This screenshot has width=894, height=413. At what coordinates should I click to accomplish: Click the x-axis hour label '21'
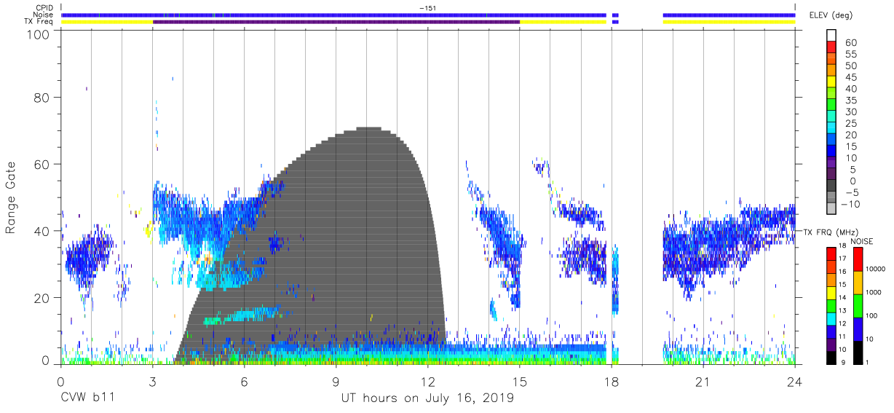703,381
